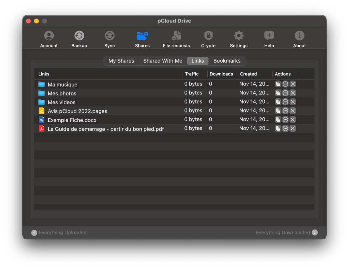Screen dimensions: 349x269
Task: Open more options for Le Guide de demarrage pdf
Action: click(286, 129)
